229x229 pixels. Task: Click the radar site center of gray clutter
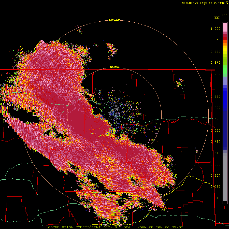pos(114,114)
